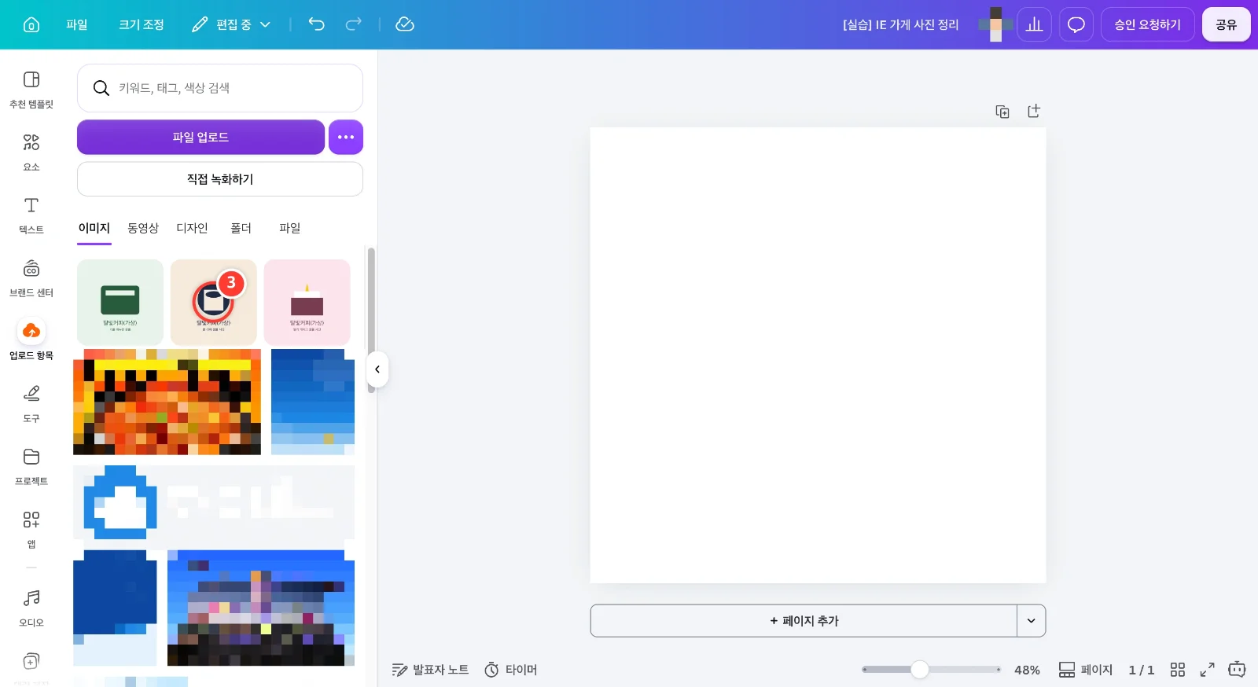Click the 승인 요청하기 button
The height and width of the screenshot is (687, 1258).
click(1147, 24)
